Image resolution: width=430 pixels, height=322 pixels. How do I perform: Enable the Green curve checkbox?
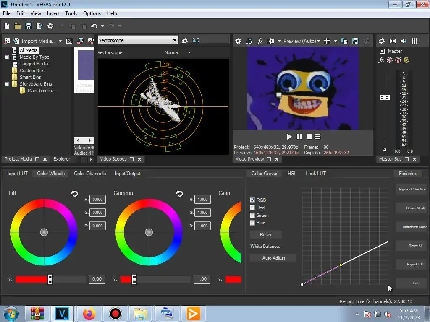tap(252, 215)
